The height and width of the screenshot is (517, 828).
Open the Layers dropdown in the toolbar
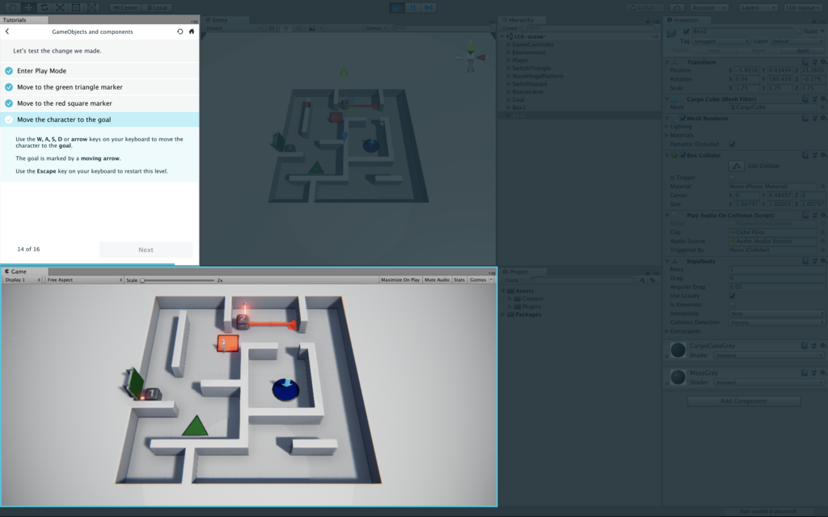(x=757, y=7)
